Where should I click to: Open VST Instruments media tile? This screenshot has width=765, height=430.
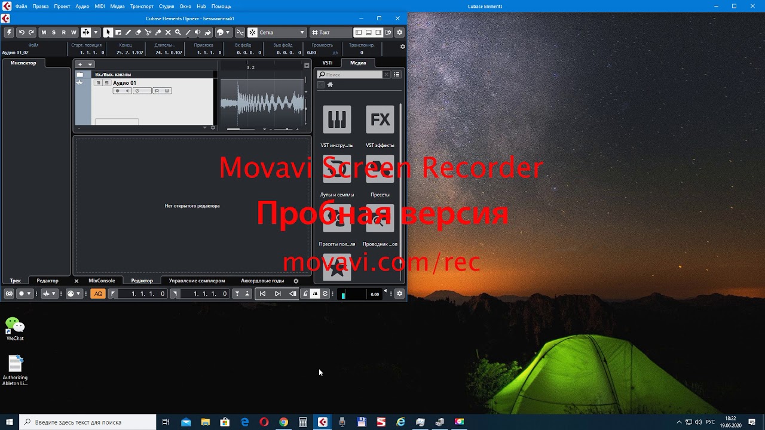337,119
